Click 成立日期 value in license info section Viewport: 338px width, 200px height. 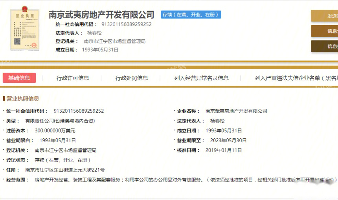224,130
